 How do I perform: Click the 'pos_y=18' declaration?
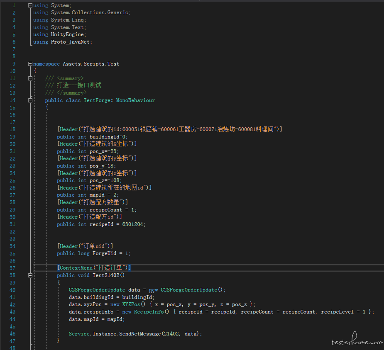pos(103,166)
